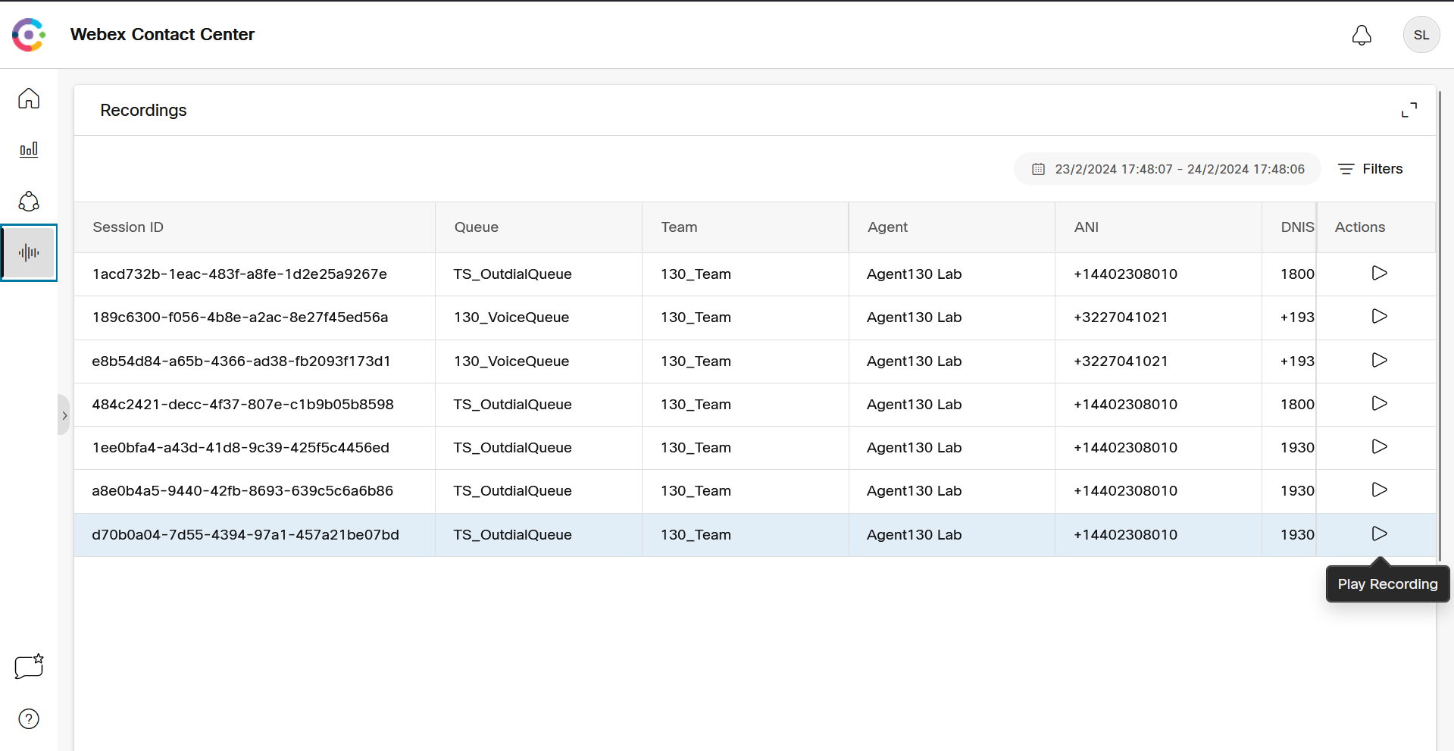Expand the collapsed sidebar chevron

(x=64, y=415)
